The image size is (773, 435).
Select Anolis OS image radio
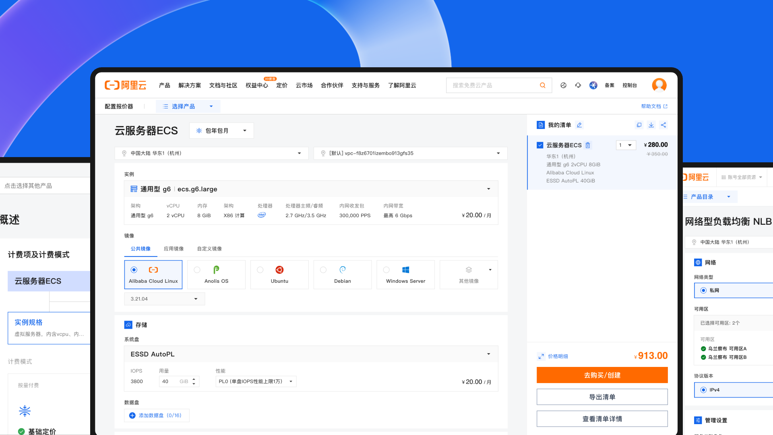(197, 270)
